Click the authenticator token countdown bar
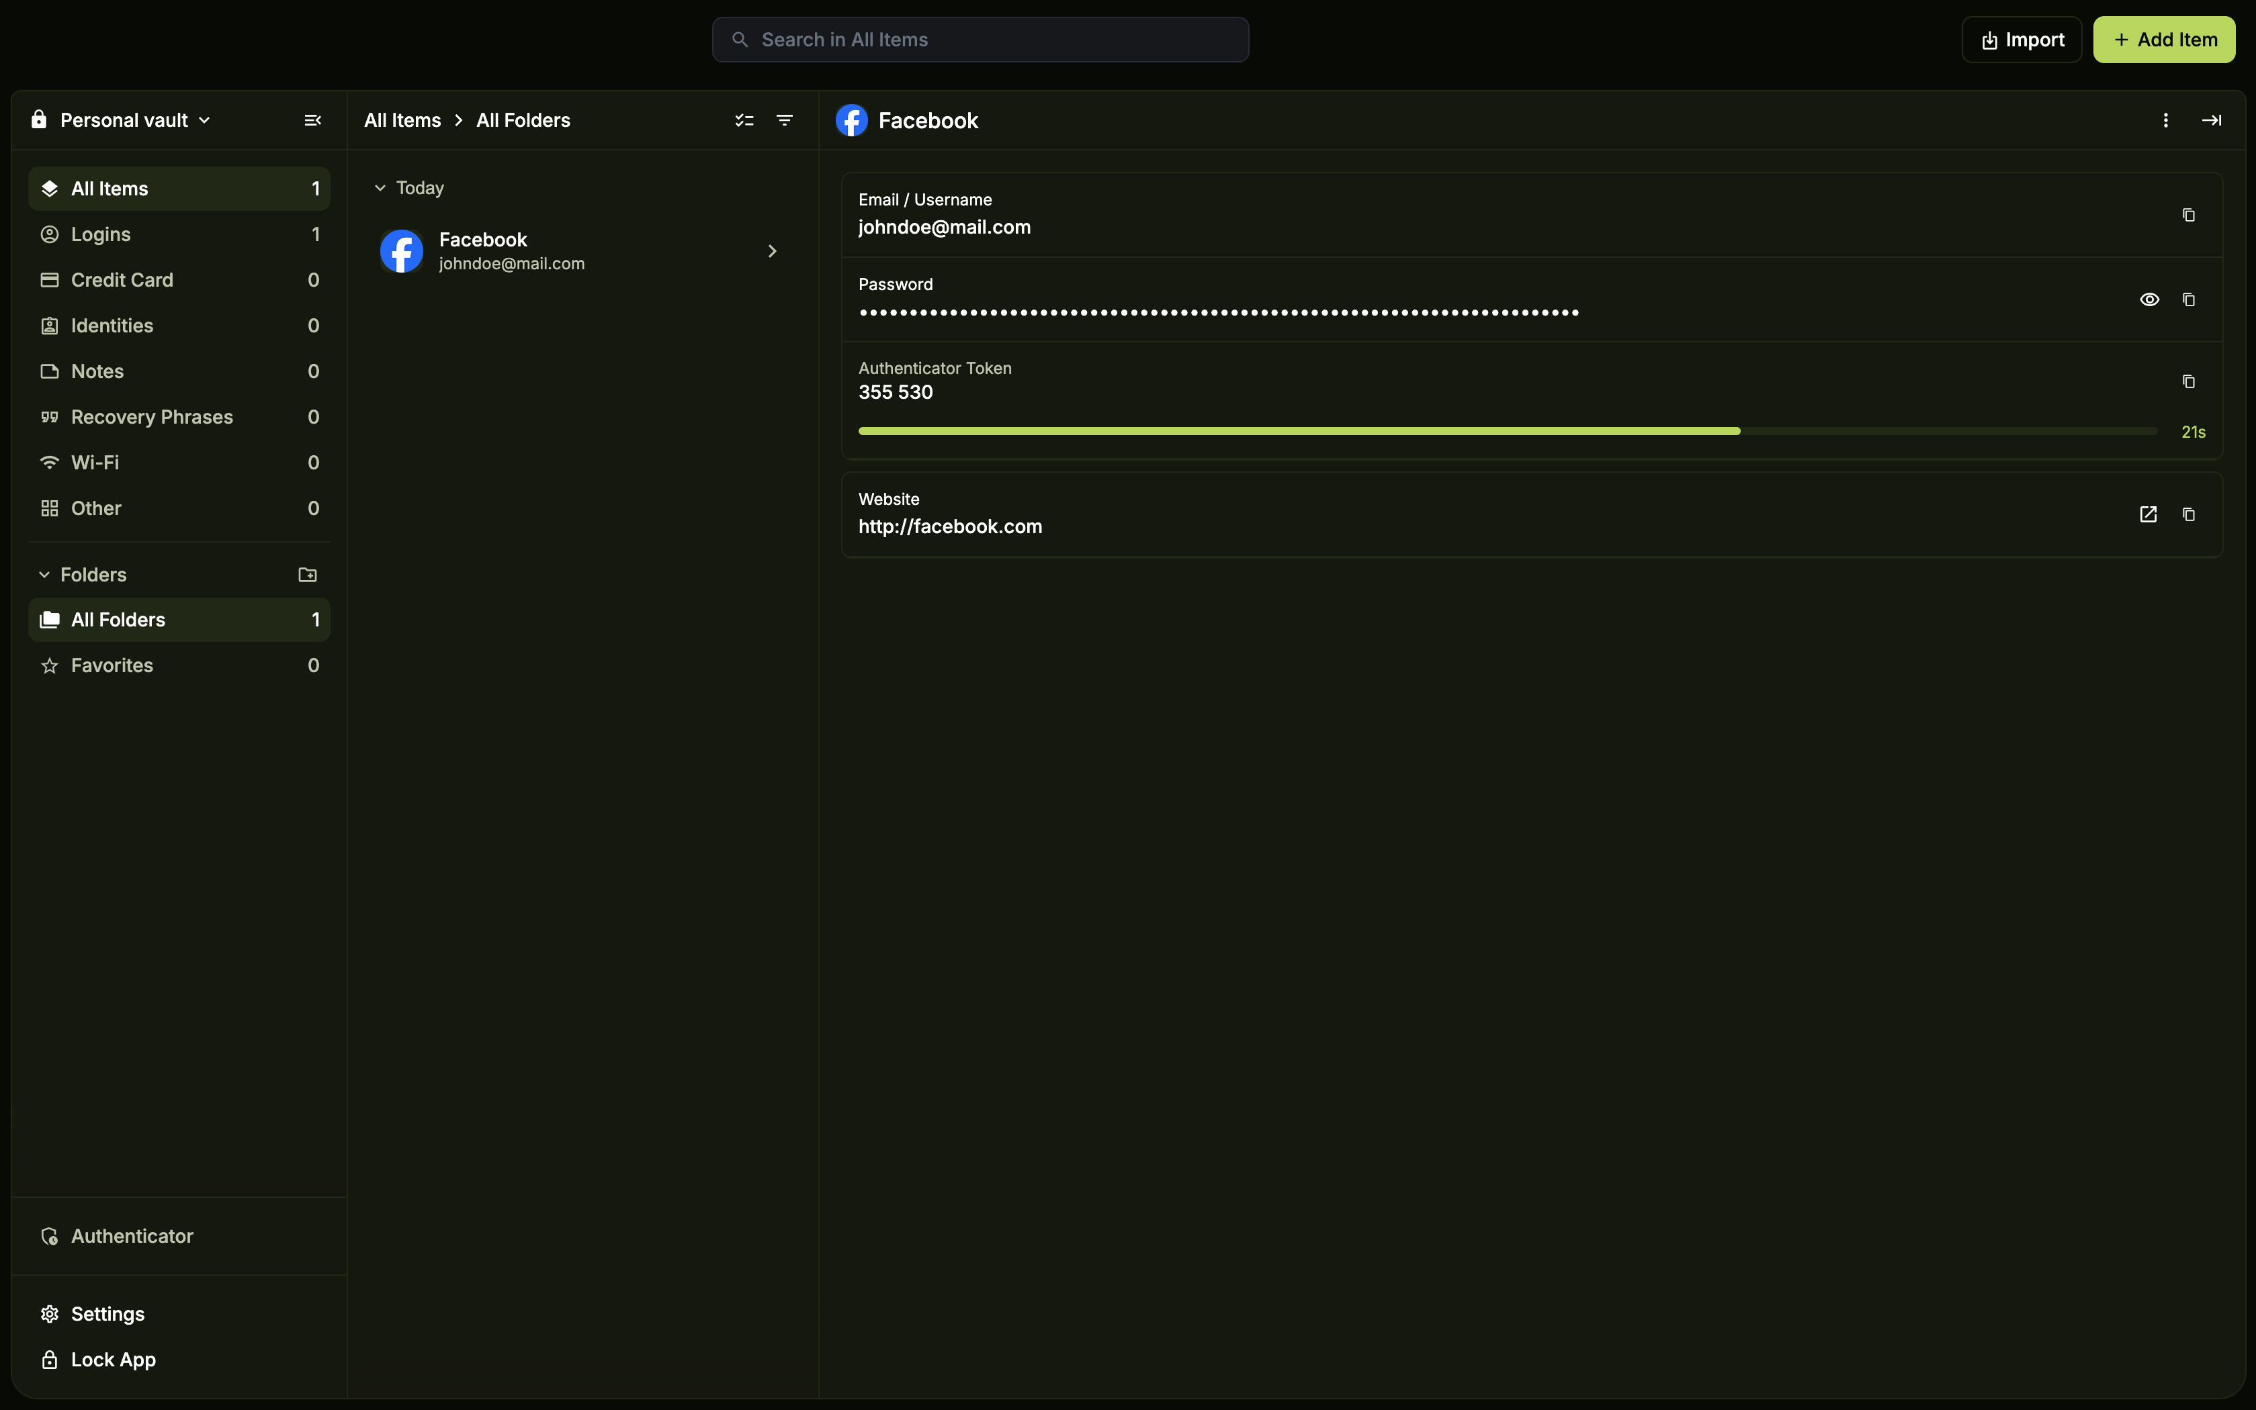Screen dimensions: 2256x1410 click(x=1508, y=431)
